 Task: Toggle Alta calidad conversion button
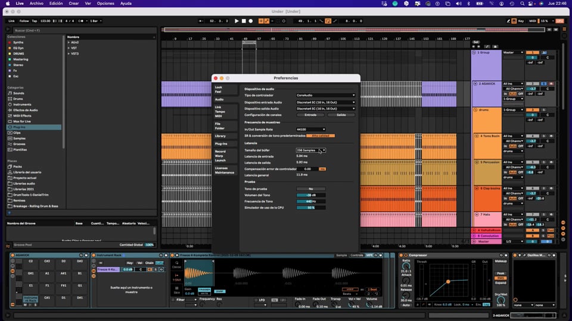coord(321,136)
